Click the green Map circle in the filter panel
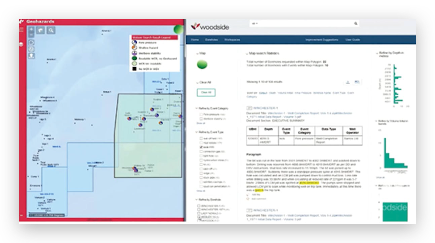 click(202, 64)
